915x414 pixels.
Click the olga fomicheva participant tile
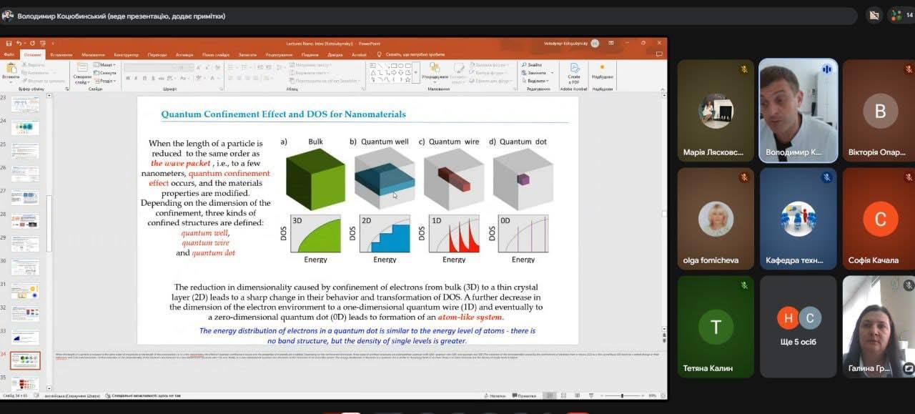(716, 219)
